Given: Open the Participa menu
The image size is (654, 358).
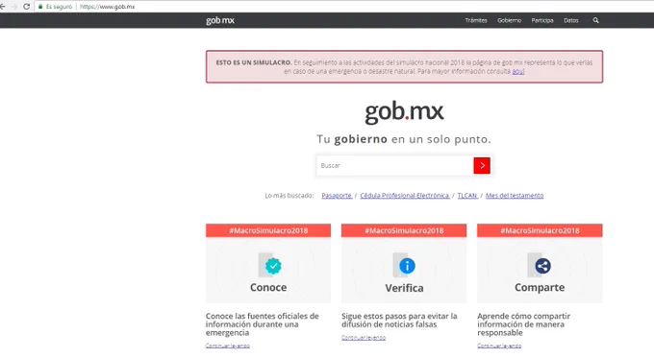Looking at the screenshot, I should pyautogui.click(x=542, y=20).
